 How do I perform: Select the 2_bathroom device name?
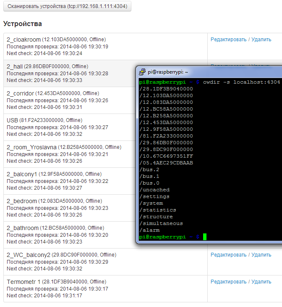pos(23,228)
